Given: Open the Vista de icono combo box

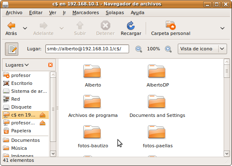Looking at the screenshot, I should point(202,49).
